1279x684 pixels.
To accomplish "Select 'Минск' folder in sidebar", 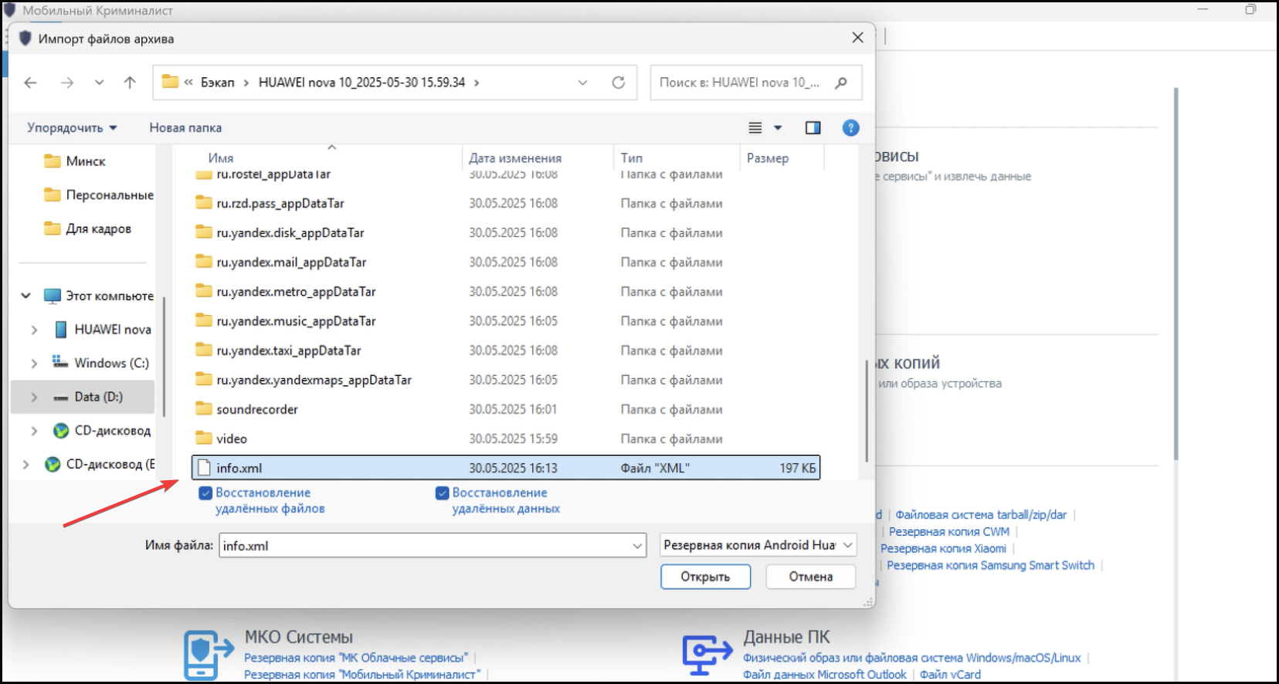I will click(76, 161).
